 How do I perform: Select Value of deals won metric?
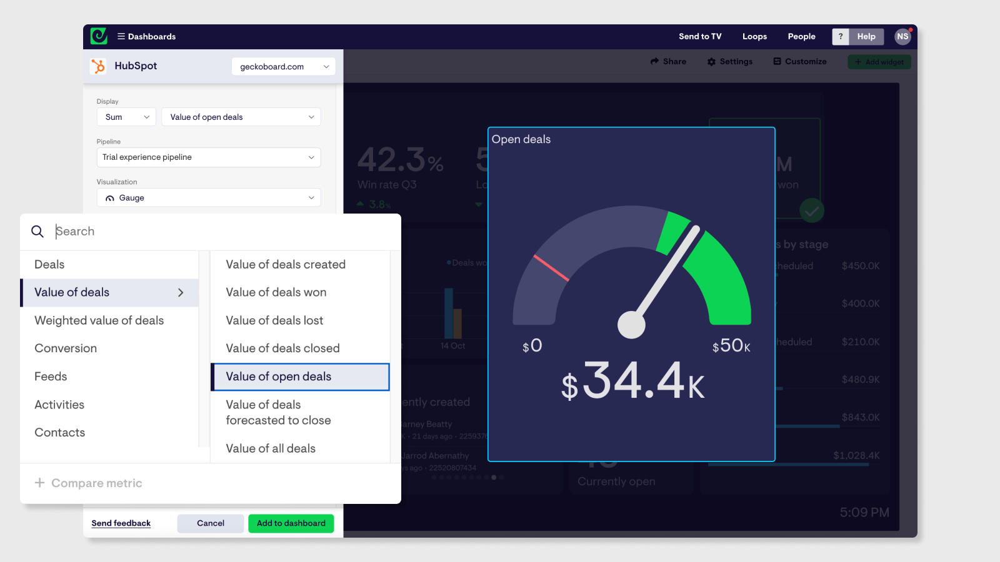[x=276, y=292]
